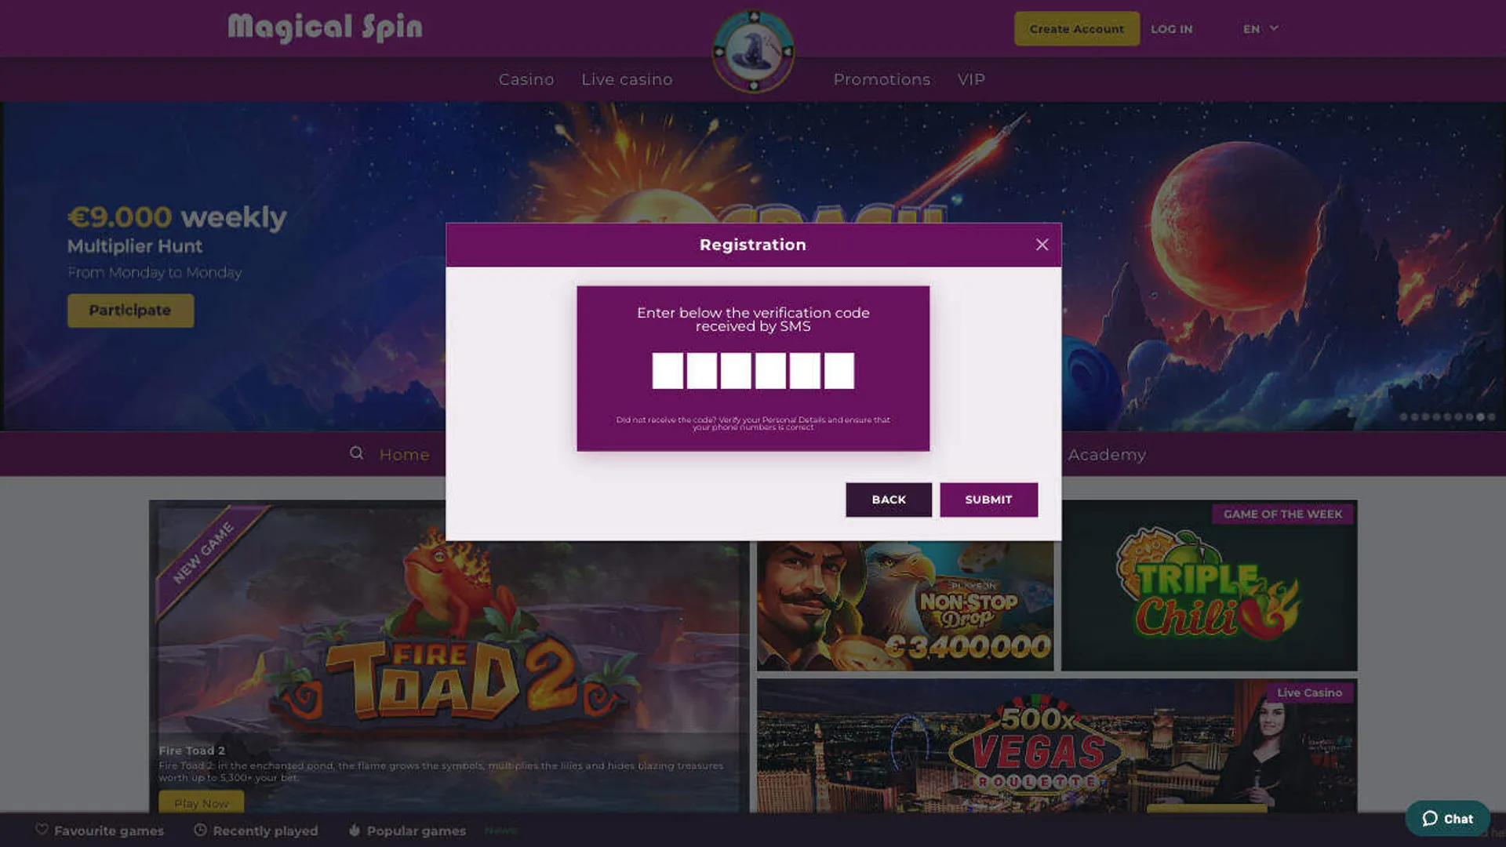Open Popular games flame icon
The height and width of the screenshot is (847, 1506).
tap(355, 830)
